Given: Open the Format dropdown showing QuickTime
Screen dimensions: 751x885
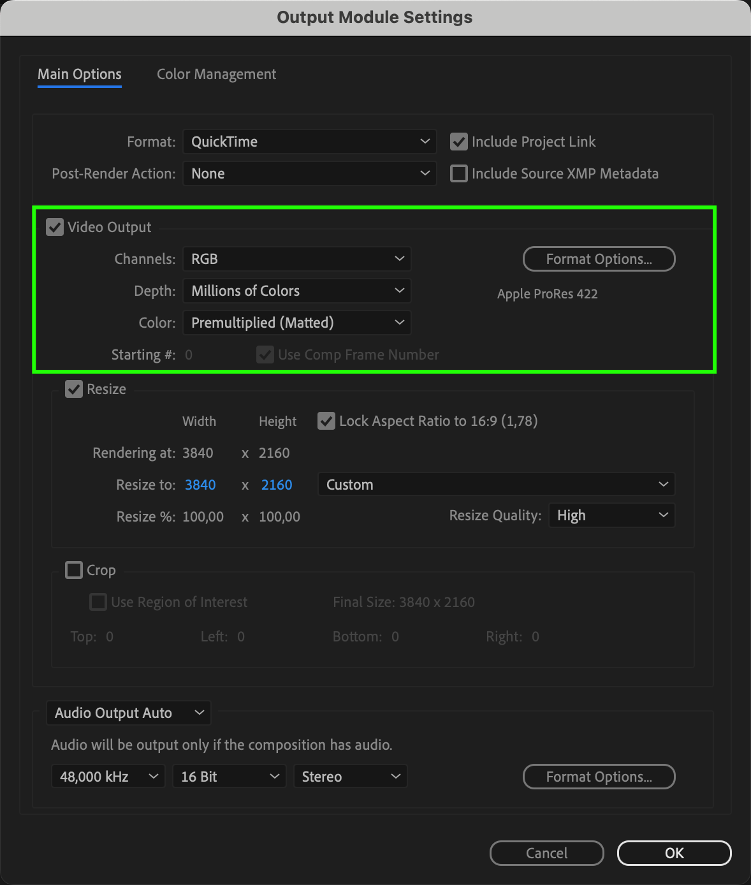Looking at the screenshot, I should click(x=309, y=142).
